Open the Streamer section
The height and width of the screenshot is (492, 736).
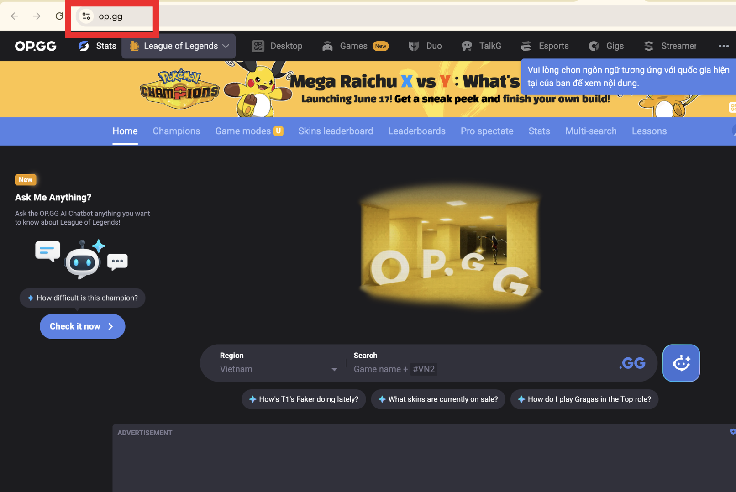670,46
